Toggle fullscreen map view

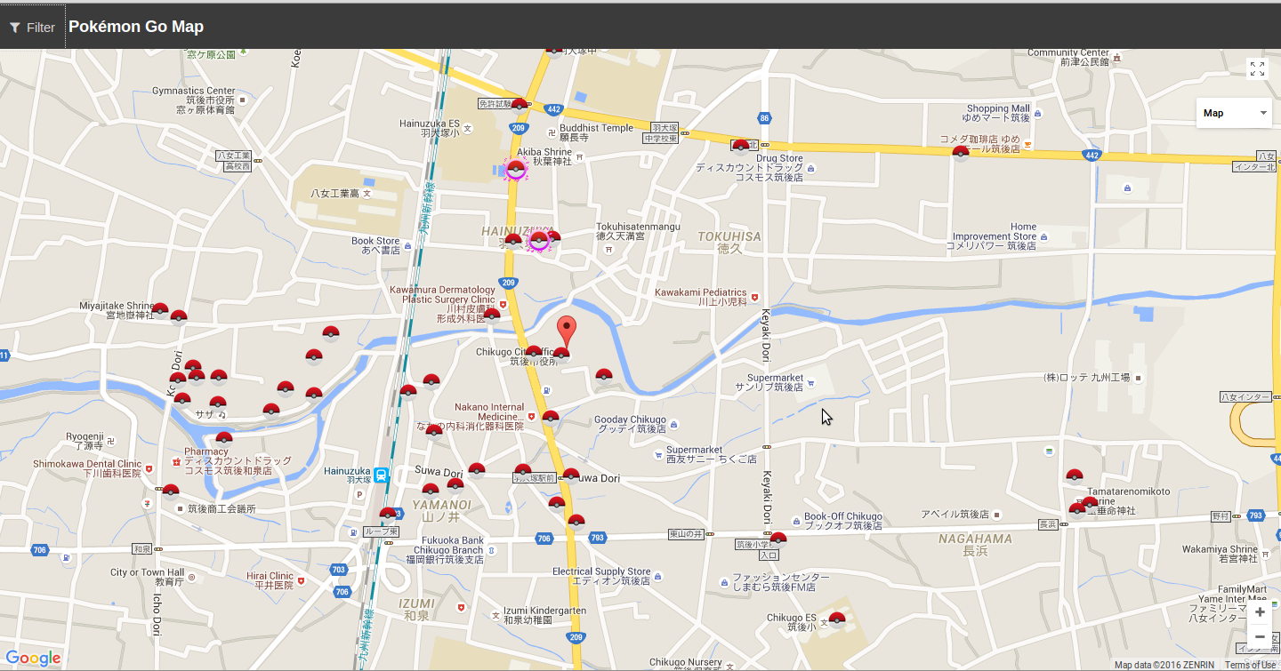pos(1257,68)
